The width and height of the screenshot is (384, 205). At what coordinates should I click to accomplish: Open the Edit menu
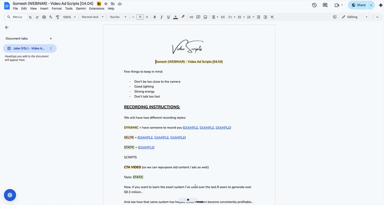[x=24, y=9]
